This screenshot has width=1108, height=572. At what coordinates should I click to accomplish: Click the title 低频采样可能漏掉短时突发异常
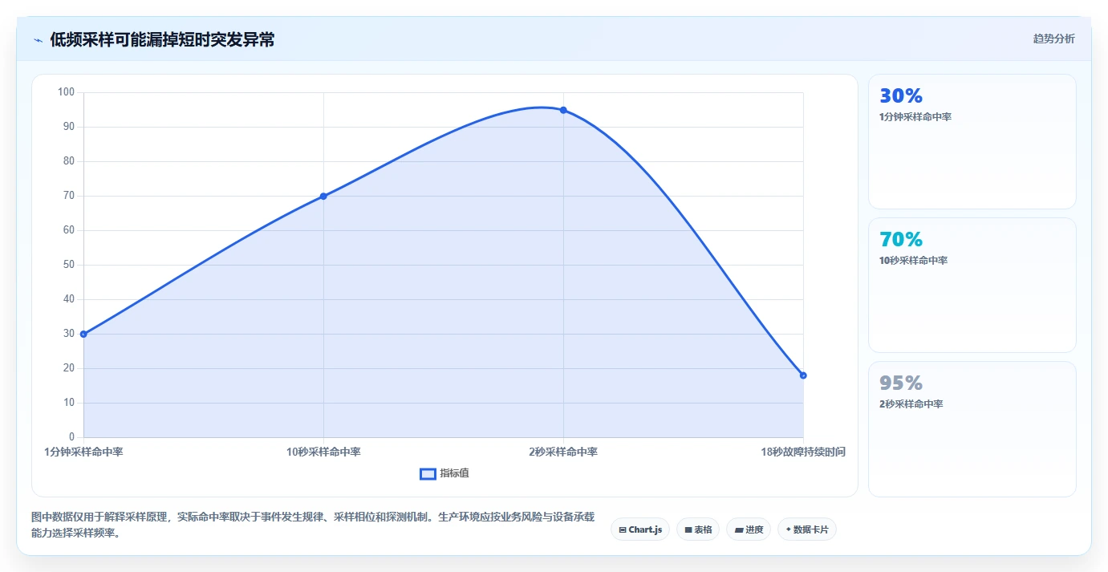(162, 39)
